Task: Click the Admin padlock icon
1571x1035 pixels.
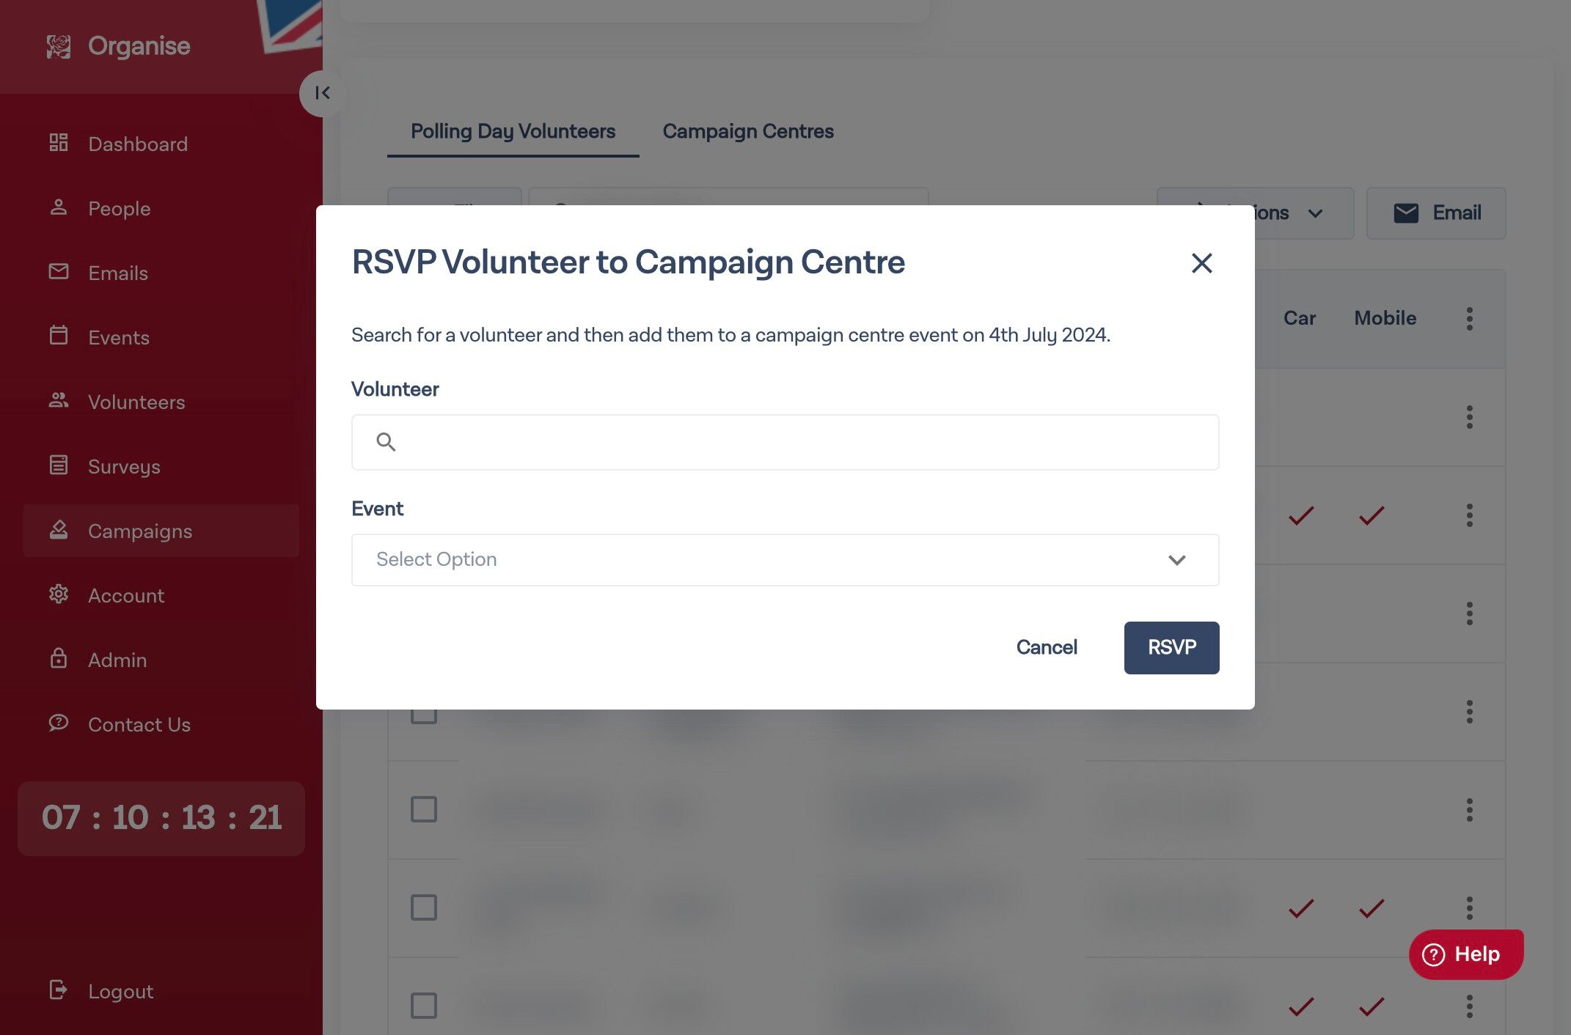Action: pyautogui.click(x=59, y=658)
